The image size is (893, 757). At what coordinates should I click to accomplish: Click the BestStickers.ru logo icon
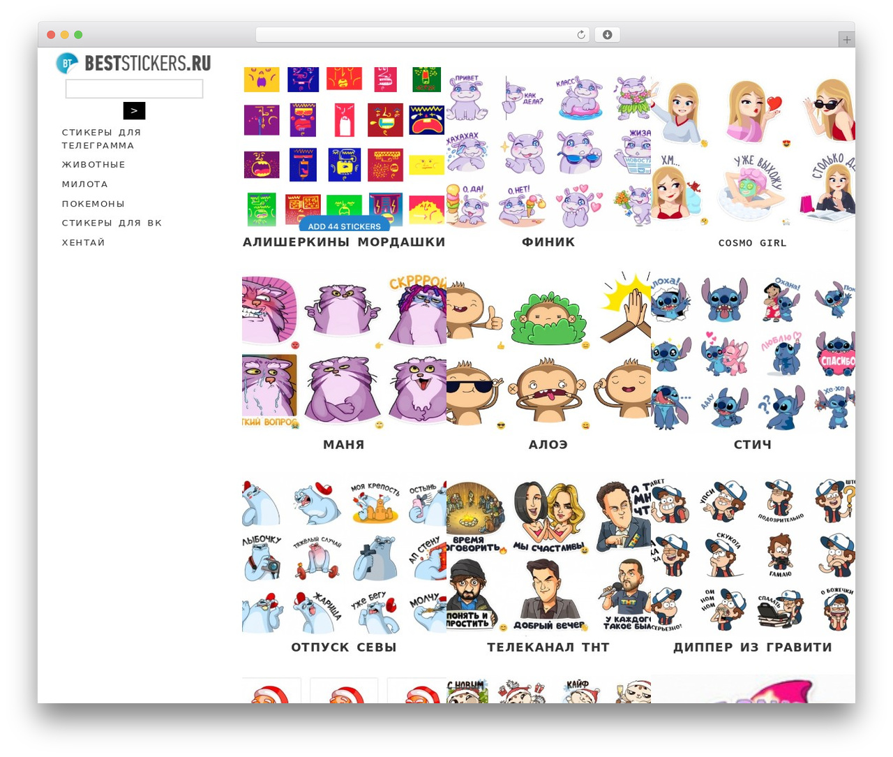[67, 64]
